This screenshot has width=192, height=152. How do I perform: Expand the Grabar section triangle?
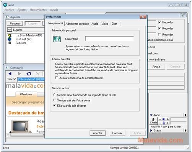coord(151,130)
